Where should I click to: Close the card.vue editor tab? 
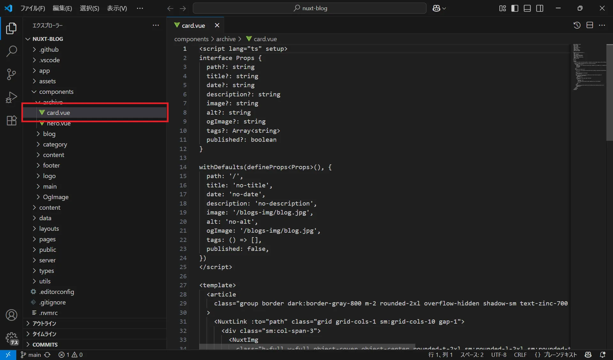pos(217,25)
